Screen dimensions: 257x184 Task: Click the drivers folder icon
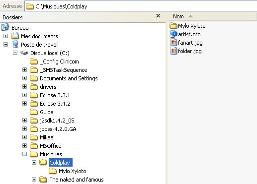[x=34, y=87]
